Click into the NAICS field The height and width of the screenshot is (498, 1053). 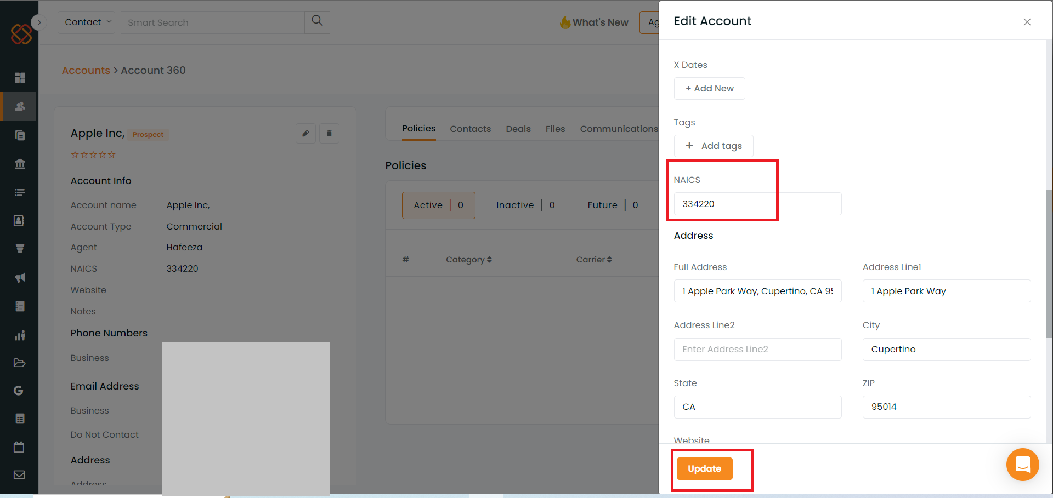757,204
